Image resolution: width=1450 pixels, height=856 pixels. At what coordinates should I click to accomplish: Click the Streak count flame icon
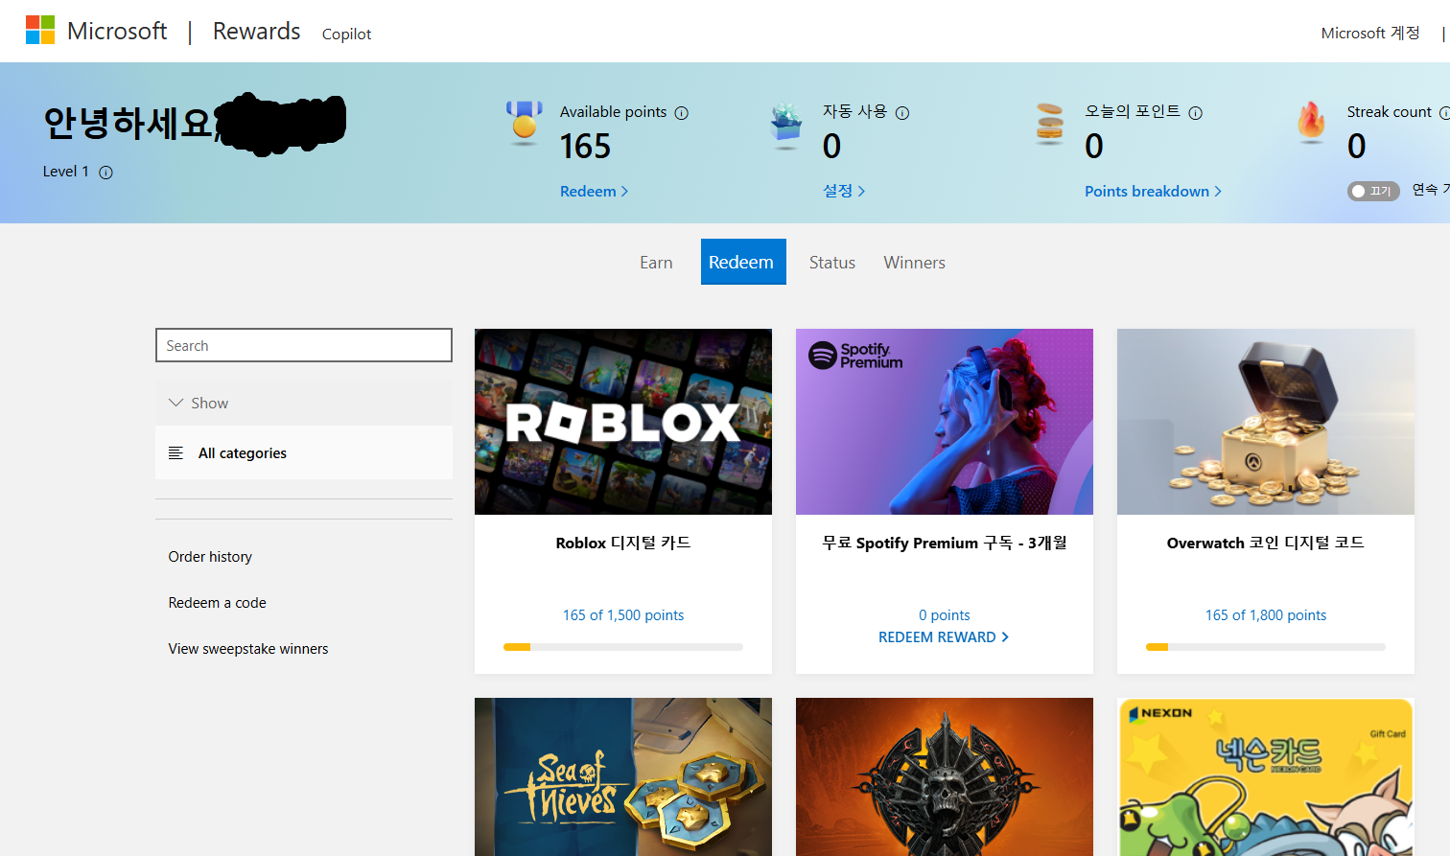(x=1311, y=123)
